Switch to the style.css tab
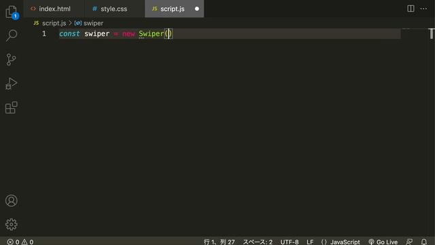 click(114, 9)
